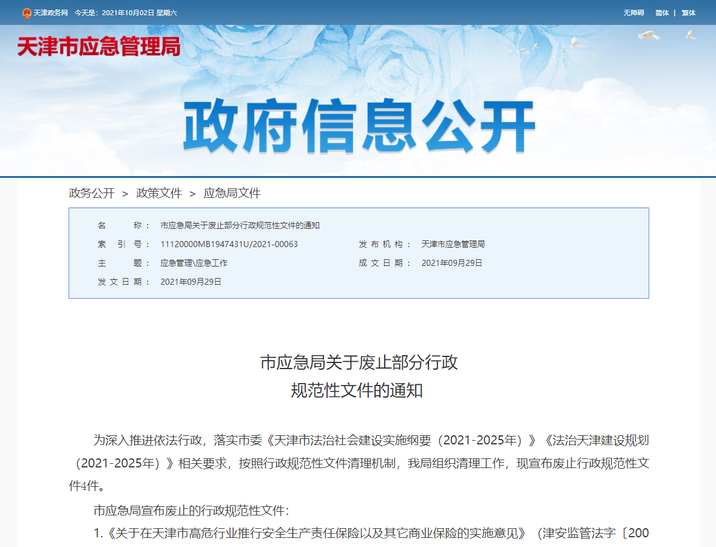The width and height of the screenshot is (716, 547).
Task: Click the white doves image in banner
Action: point(648,35)
